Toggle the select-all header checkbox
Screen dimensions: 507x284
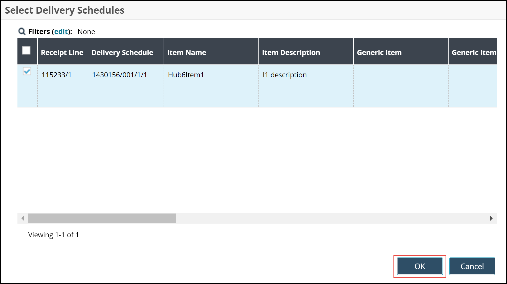click(x=26, y=50)
